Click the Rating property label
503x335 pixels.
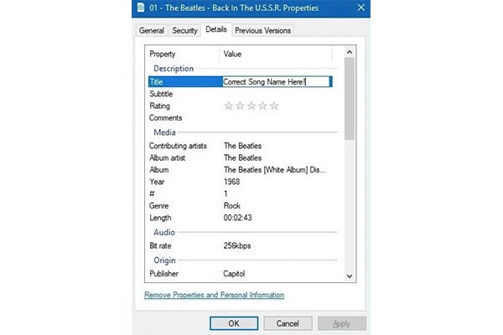[159, 106]
